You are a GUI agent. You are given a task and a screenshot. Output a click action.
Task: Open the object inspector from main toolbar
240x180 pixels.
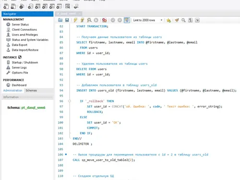point(22,6)
